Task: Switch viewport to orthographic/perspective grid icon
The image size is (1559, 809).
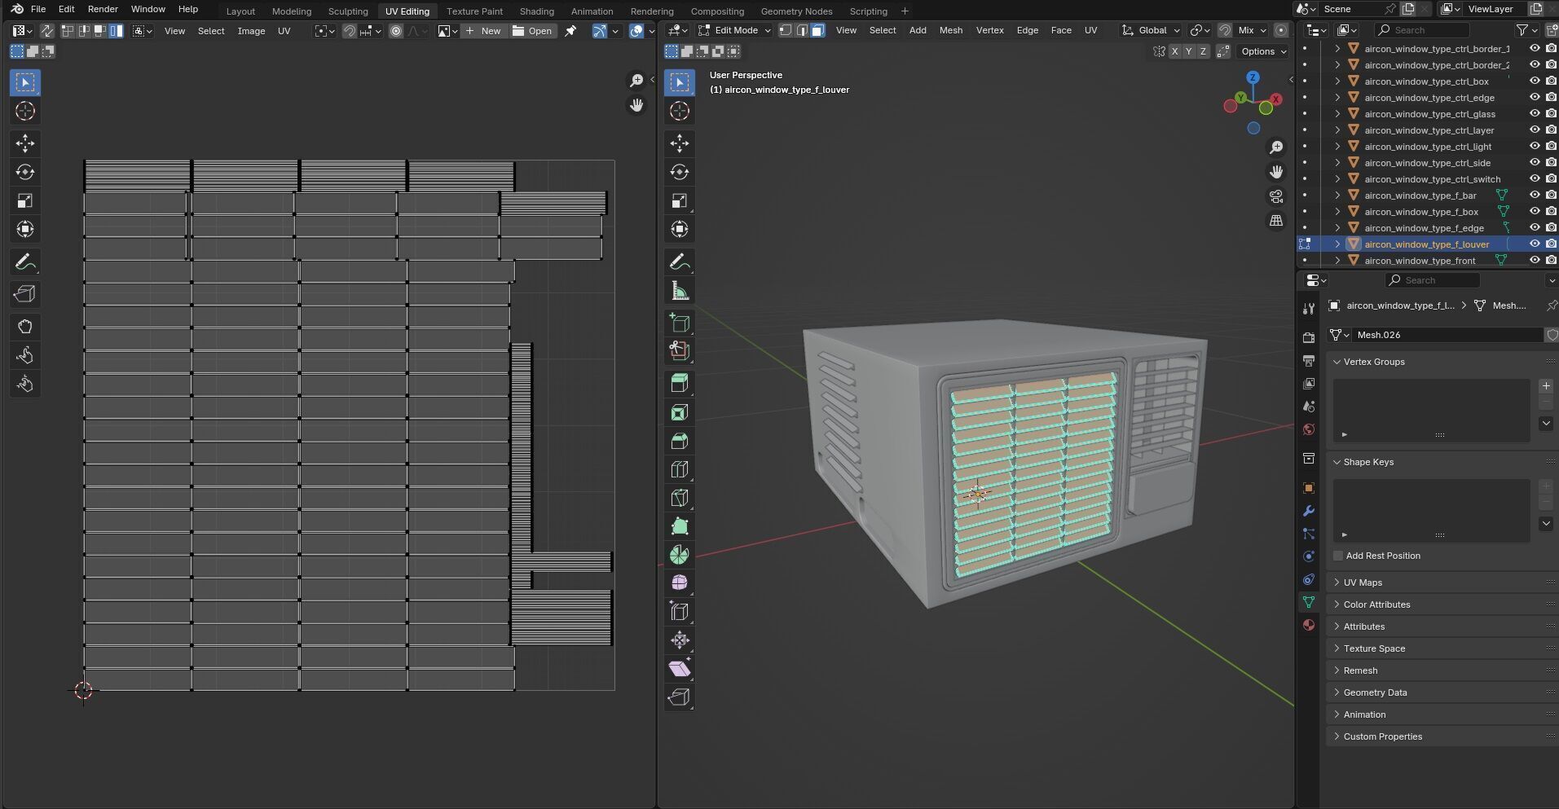Action: pyautogui.click(x=1276, y=221)
